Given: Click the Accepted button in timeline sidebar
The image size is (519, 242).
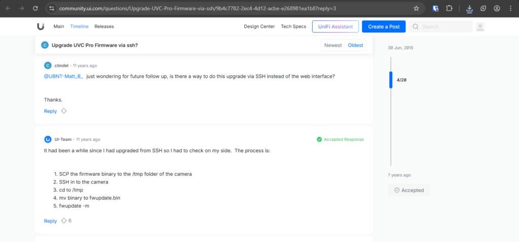Looking at the screenshot, I should pyautogui.click(x=409, y=190).
